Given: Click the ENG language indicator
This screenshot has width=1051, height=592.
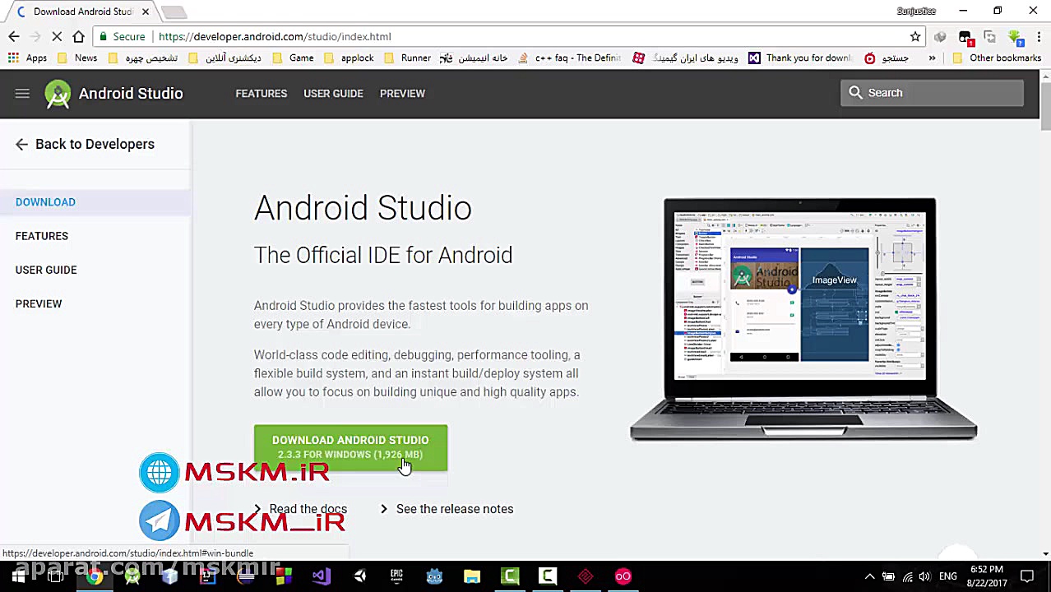Looking at the screenshot, I should click(x=947, y=577).
